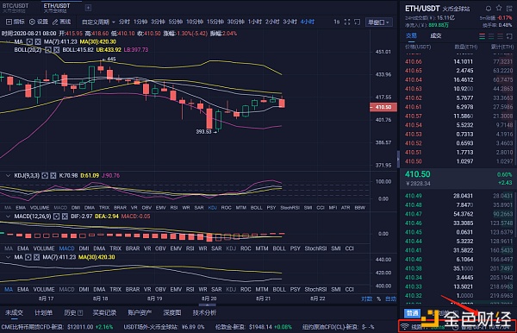517x333 pixels.
Task: Select MACD in second indicator row
Action: (x=66, y=248)
